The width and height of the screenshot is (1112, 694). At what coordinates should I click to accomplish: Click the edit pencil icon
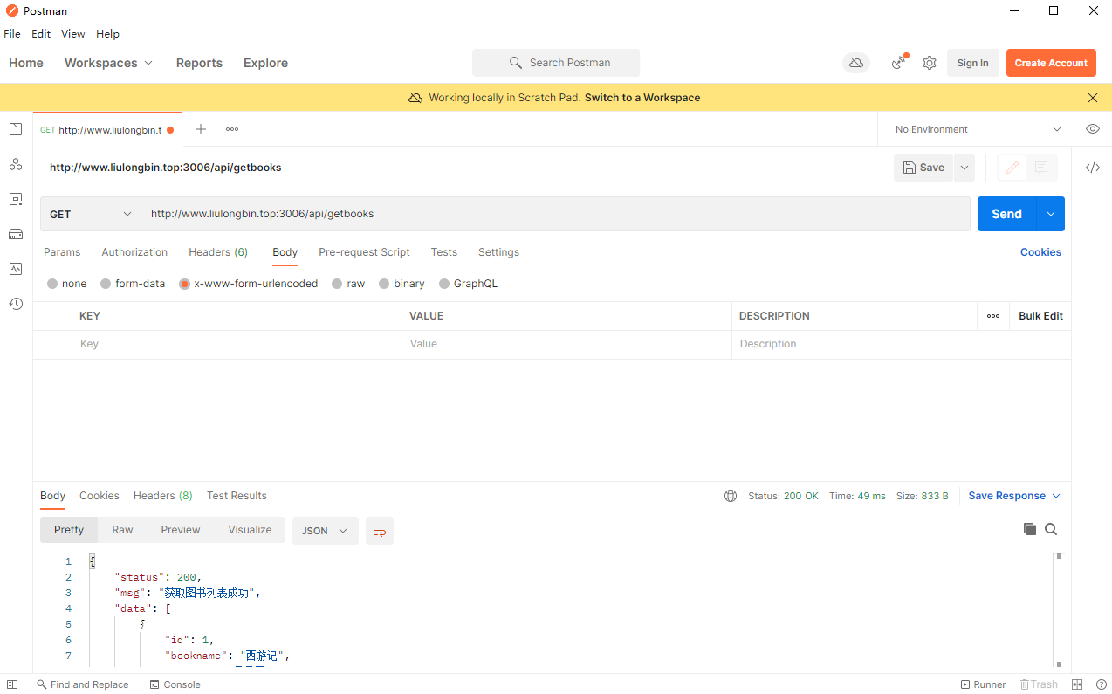pos(1012,168)
